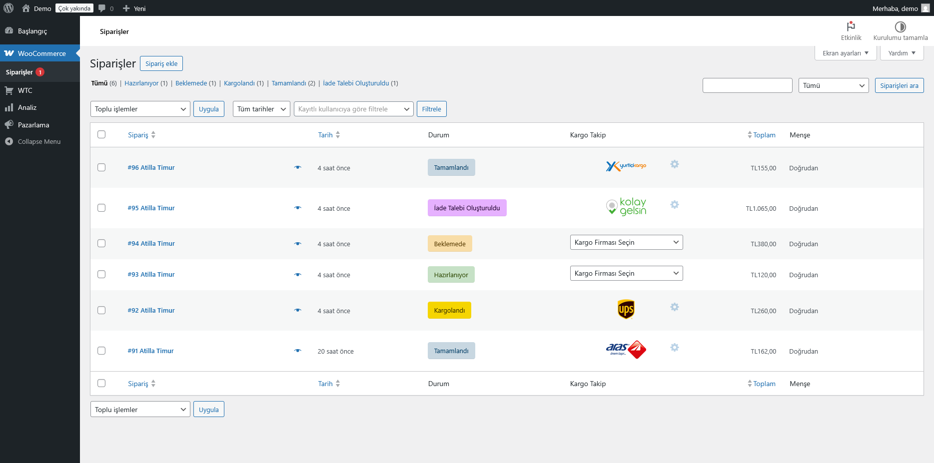934x463 pixels.
Task: Open cargo settings gear for order #91
Action: click(675, 348)
